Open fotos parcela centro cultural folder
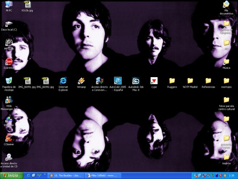Screen dimensions: 238x179 click(226, 104)
